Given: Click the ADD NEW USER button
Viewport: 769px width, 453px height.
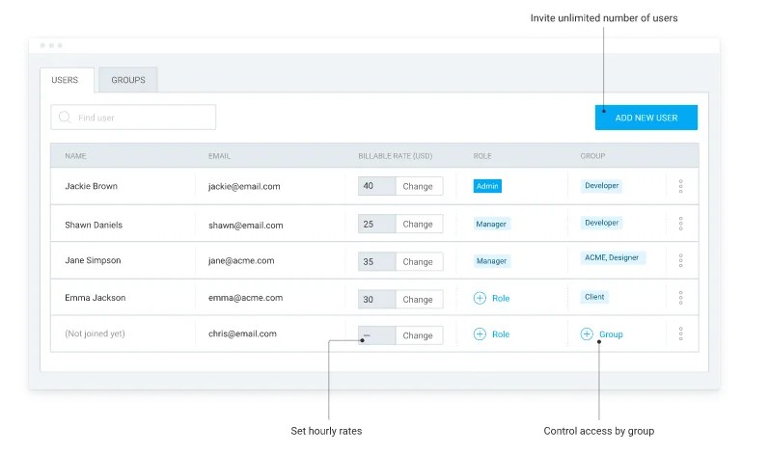Looking at the screenshot, I should (x=645, y=118).
